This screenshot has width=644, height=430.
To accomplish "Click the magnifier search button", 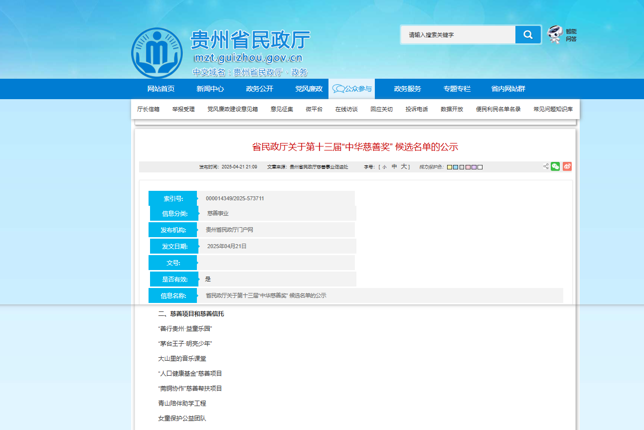I will coord(528,35).
